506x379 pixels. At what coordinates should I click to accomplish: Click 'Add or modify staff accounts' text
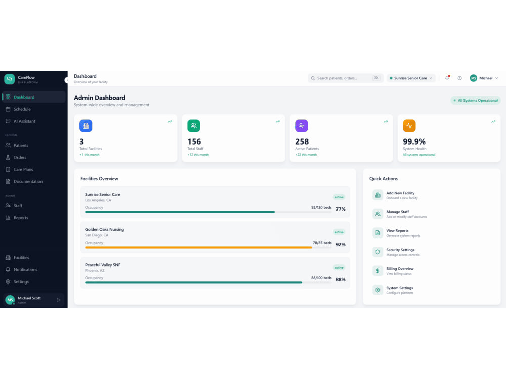[x=406, y=217]
